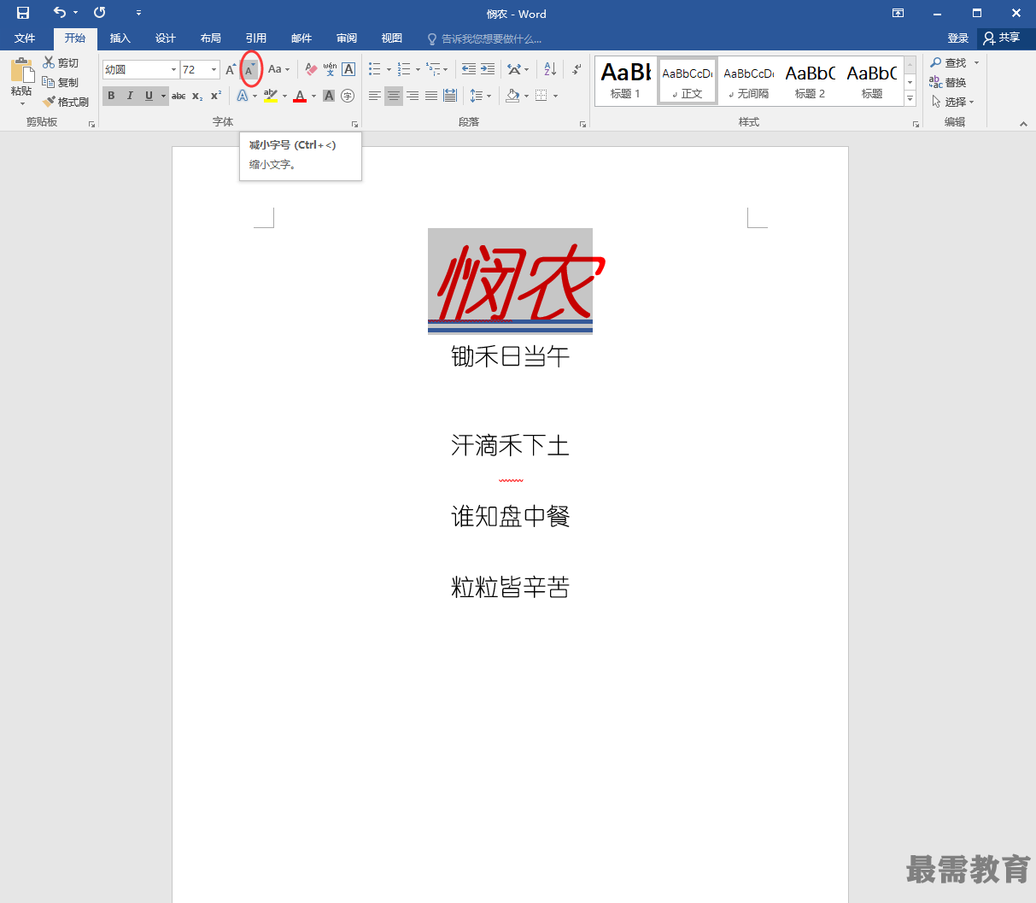Increase font size with the grow font icon

tap(231, 69)
